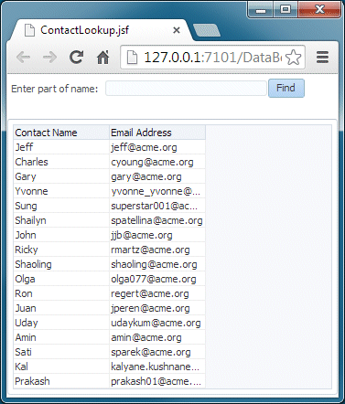Click the Find button
The width and height of the screenshot is (345, 404).
tap(286, 89)
